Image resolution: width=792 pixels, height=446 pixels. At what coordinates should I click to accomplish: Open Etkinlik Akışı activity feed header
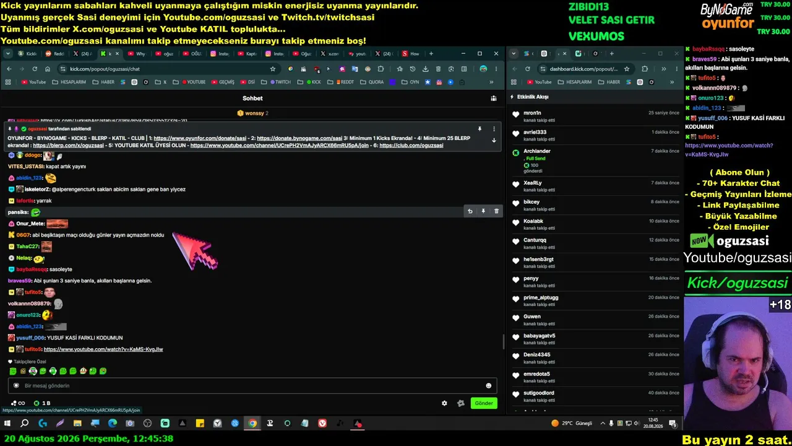(533, 97)
